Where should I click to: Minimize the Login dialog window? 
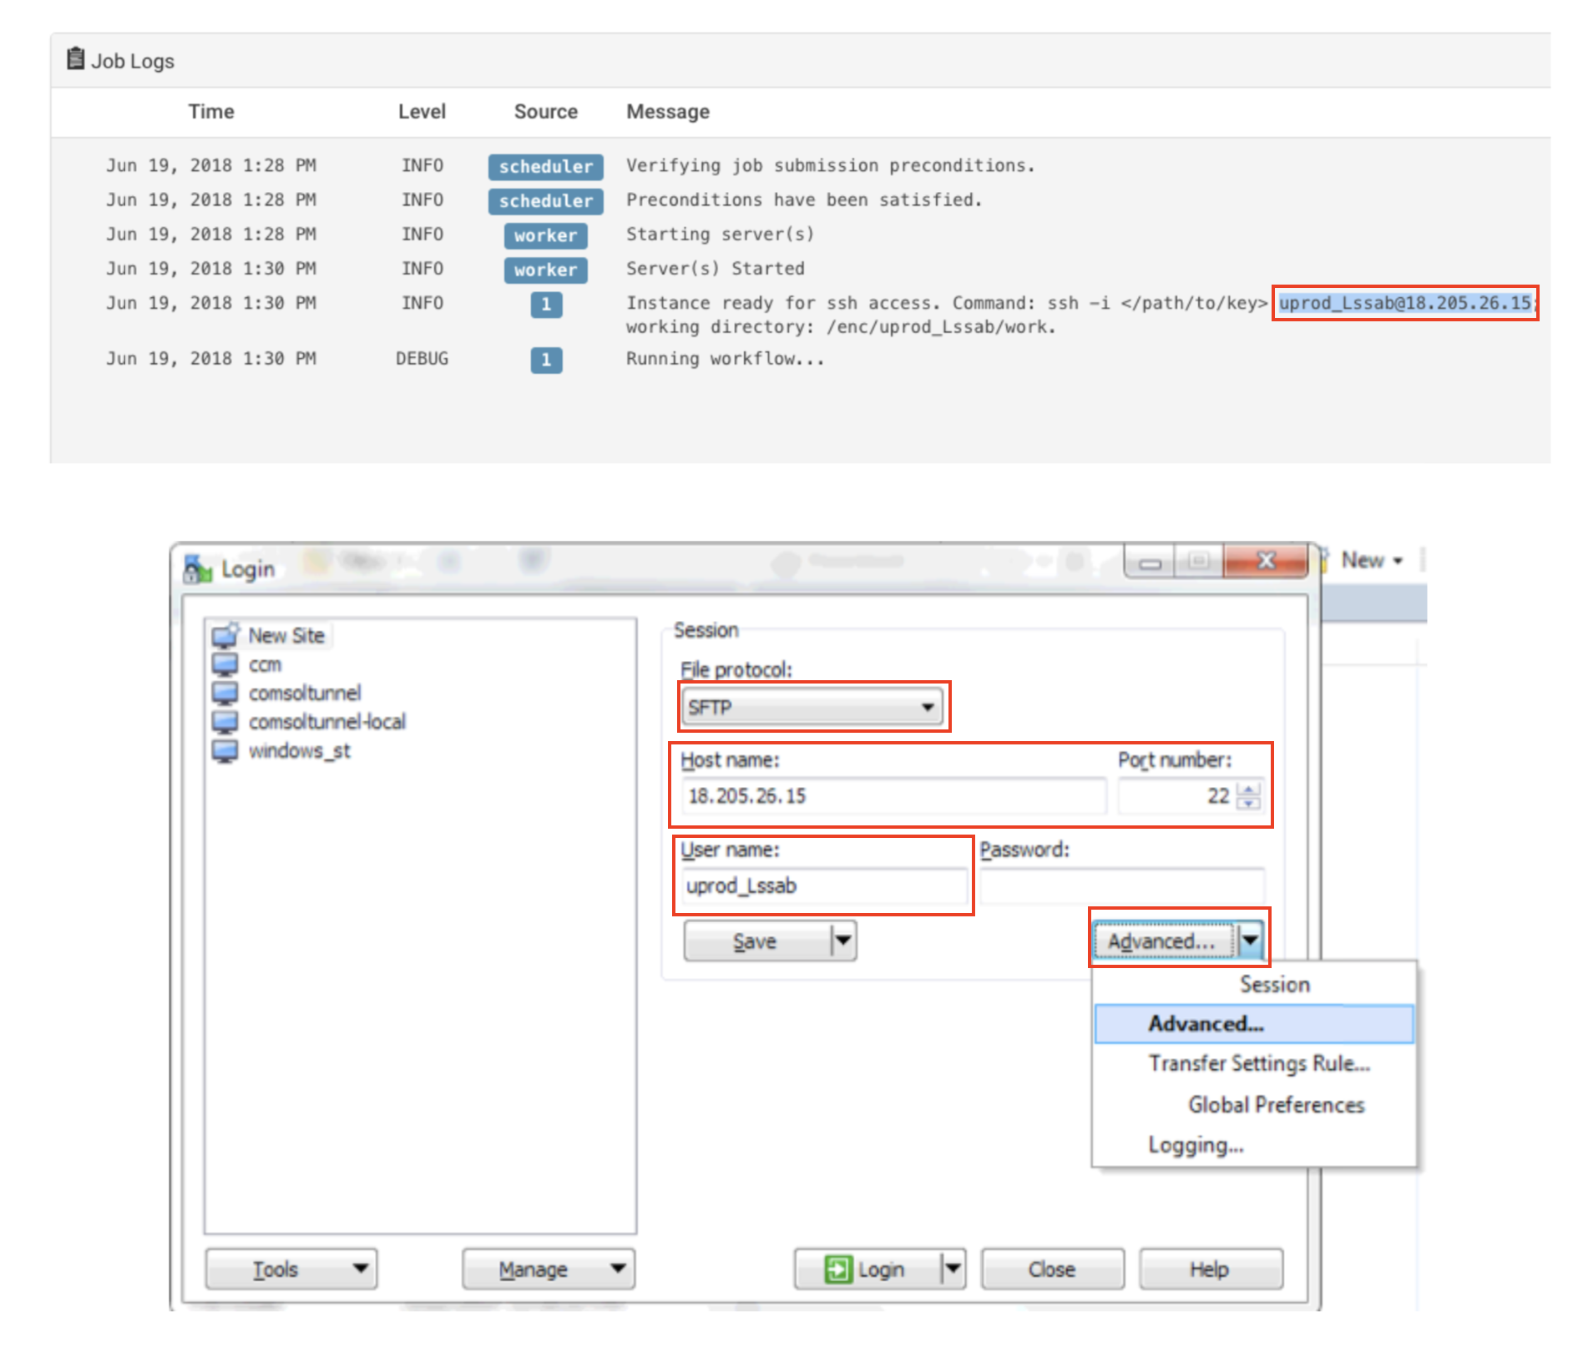click(1150, 562)
